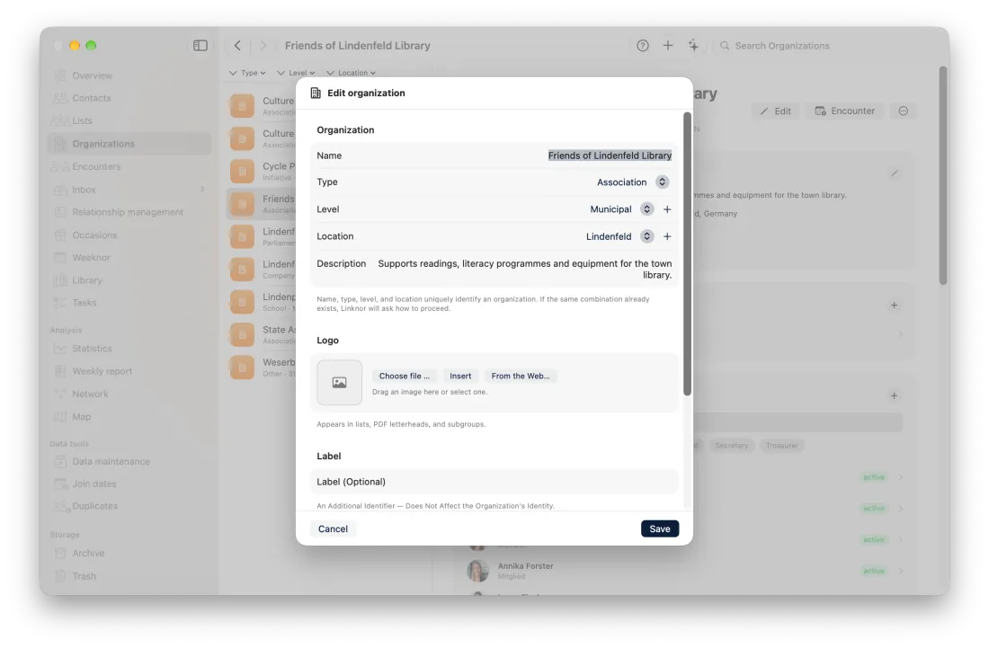Pick a logo From the Web
This screenshot has width=989, height=648.
[521, 376]
